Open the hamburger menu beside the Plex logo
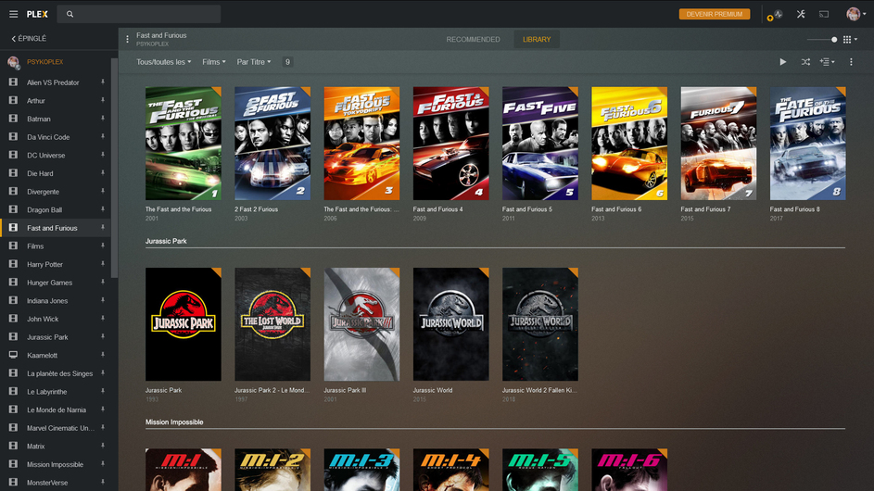 point(13,14)
